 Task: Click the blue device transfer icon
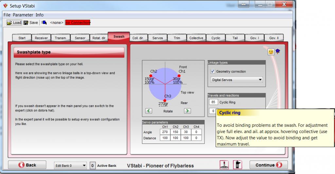44,23
